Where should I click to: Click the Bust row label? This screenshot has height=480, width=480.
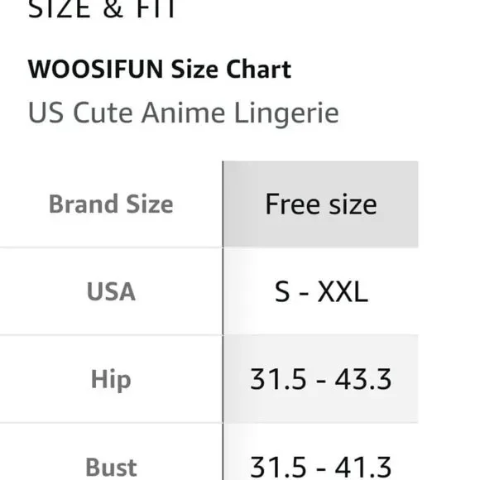111,467
